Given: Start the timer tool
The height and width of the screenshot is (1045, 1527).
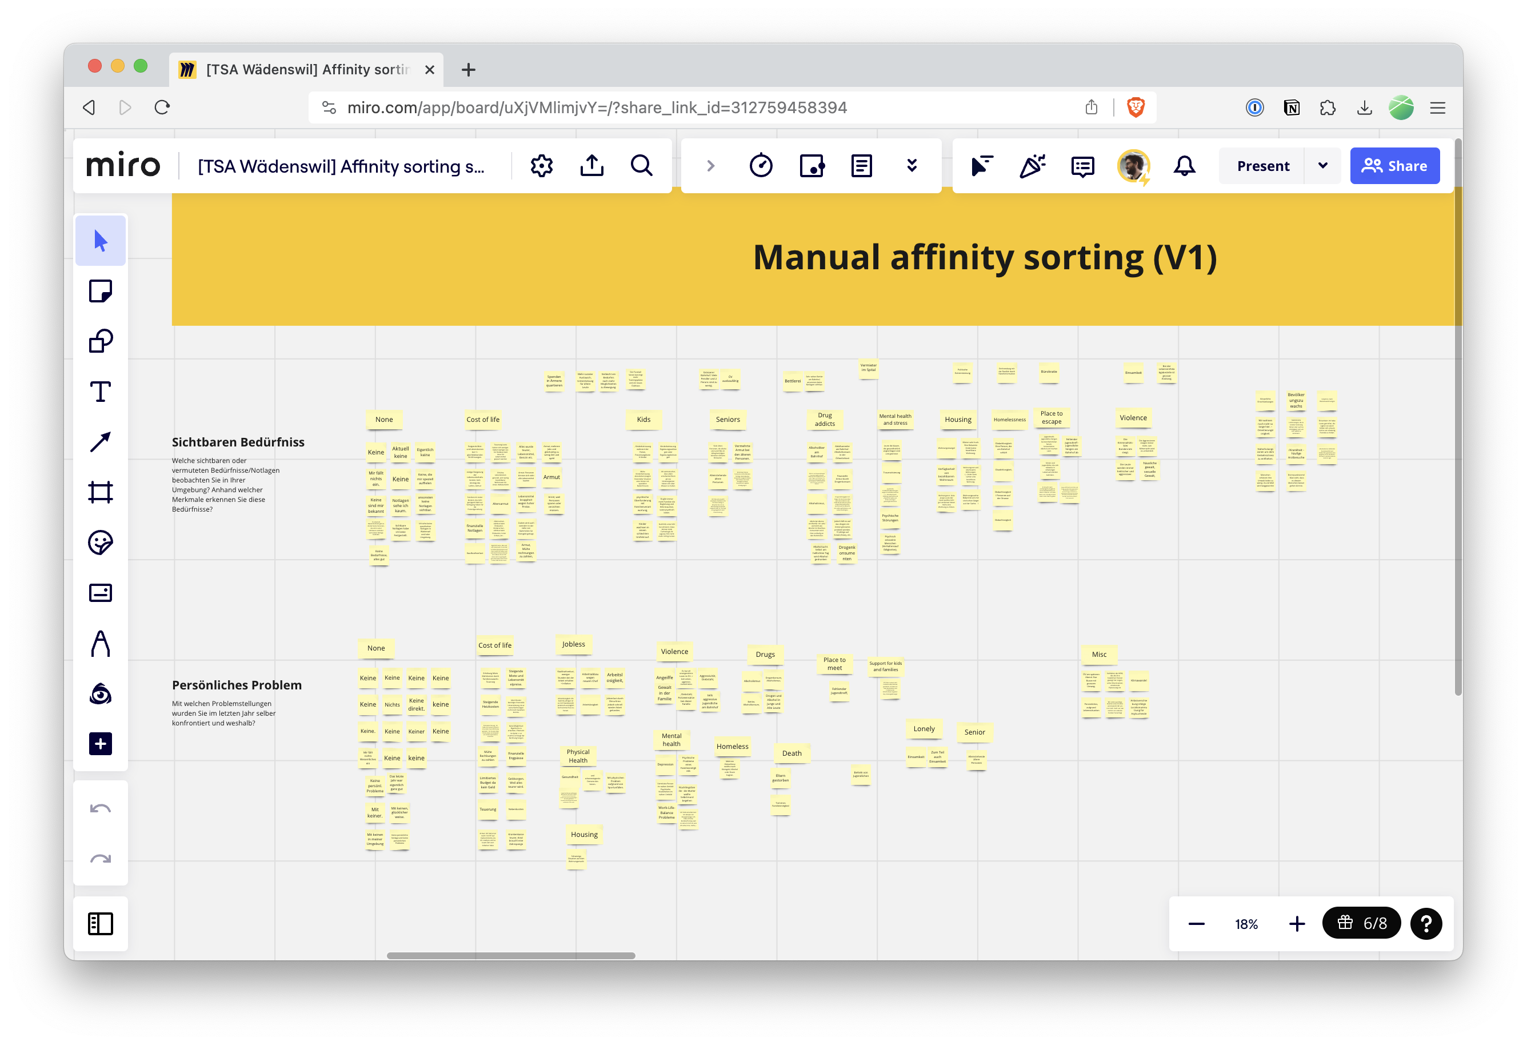Looking at the screenshot, I should coord(761,166).
